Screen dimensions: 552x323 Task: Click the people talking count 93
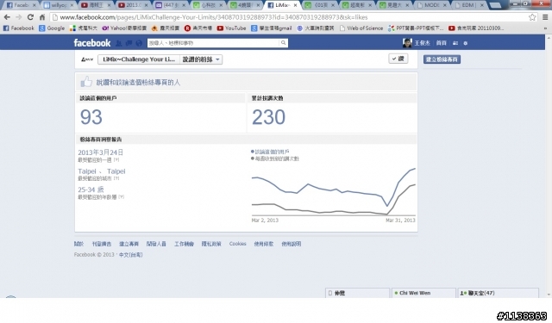coord(91,117)
